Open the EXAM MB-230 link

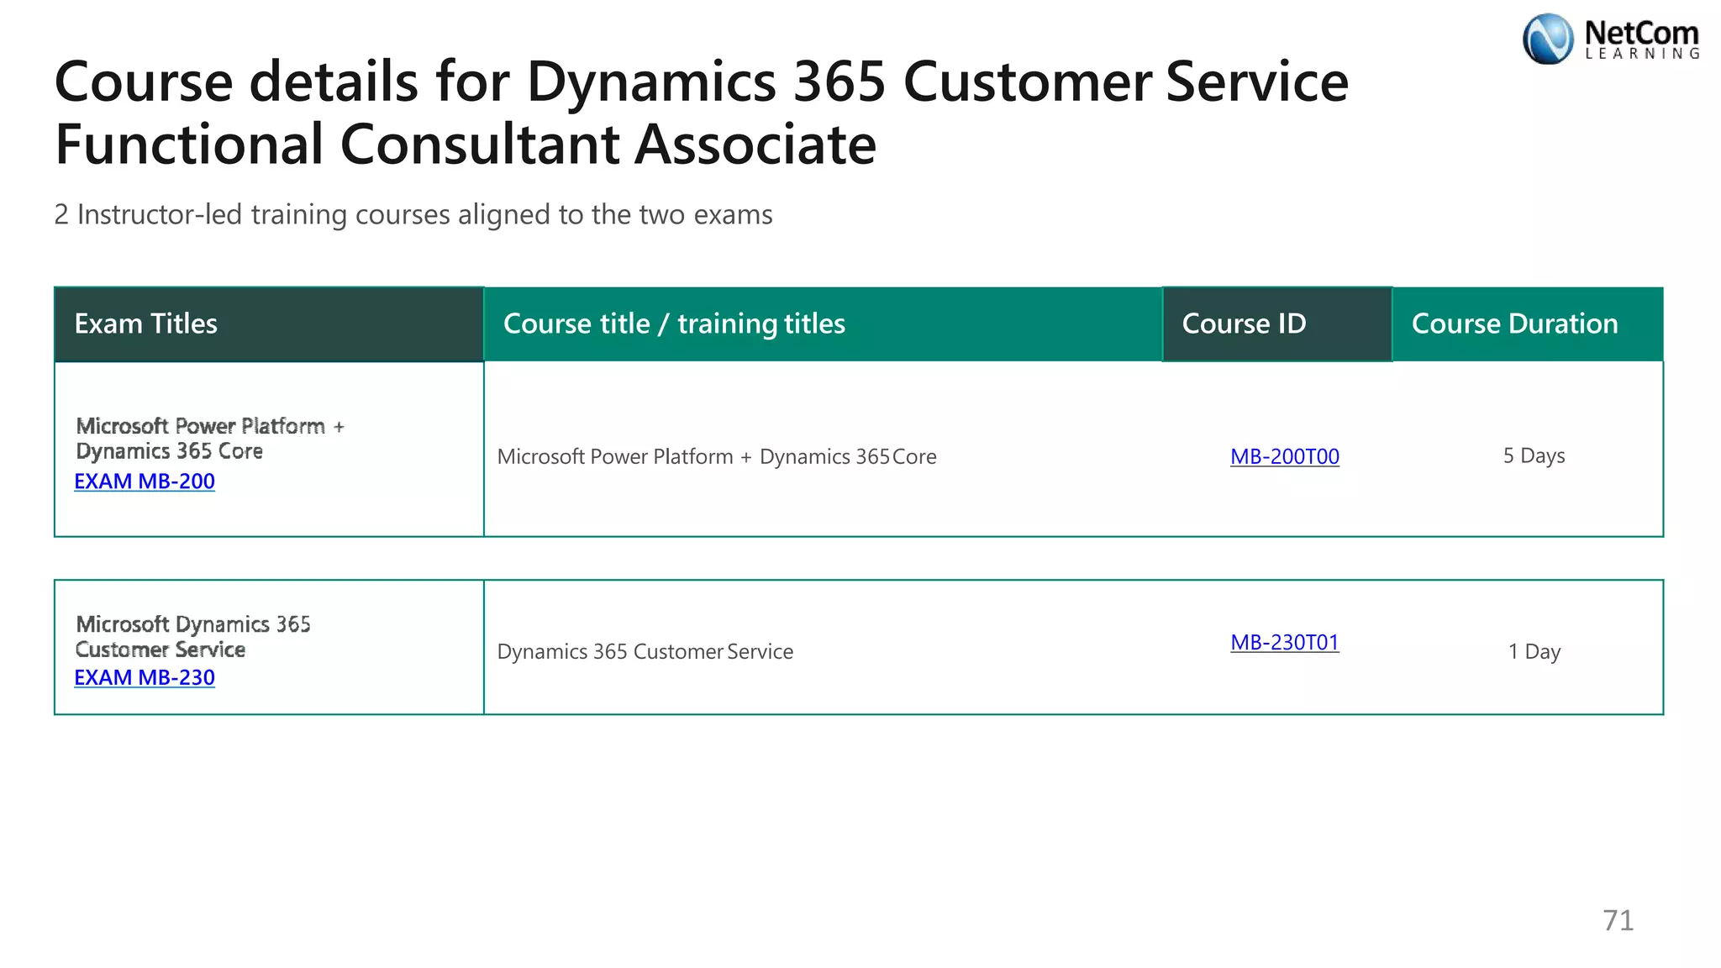click(x=145, y=677)
